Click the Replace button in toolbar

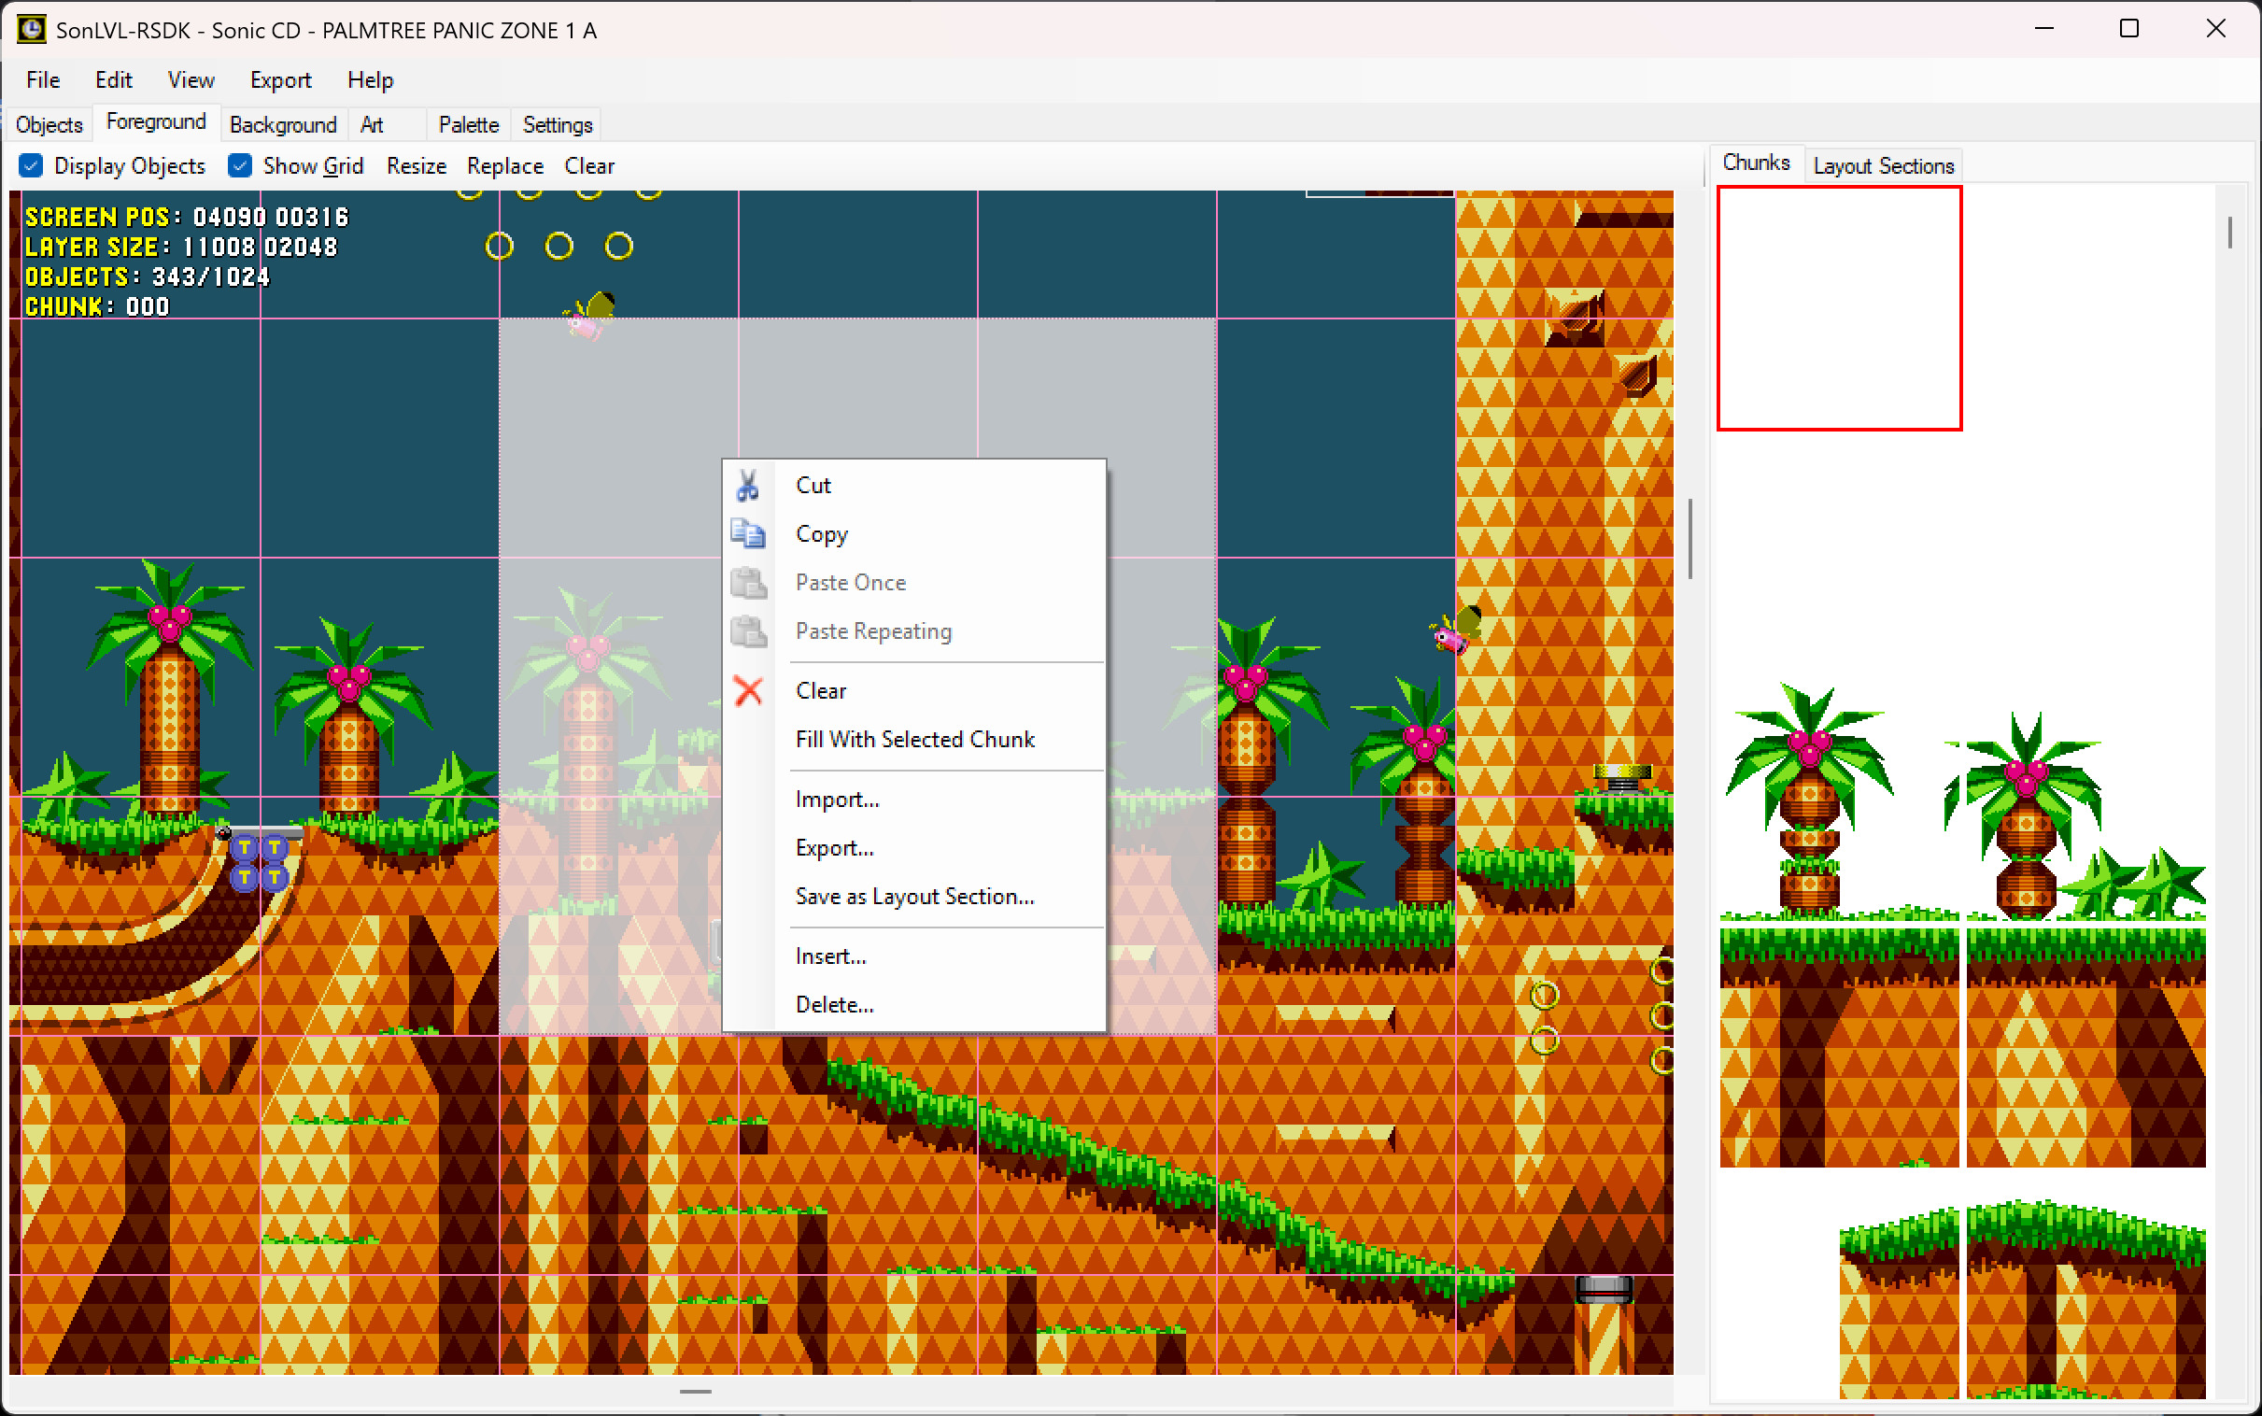(x=504, y=165)
